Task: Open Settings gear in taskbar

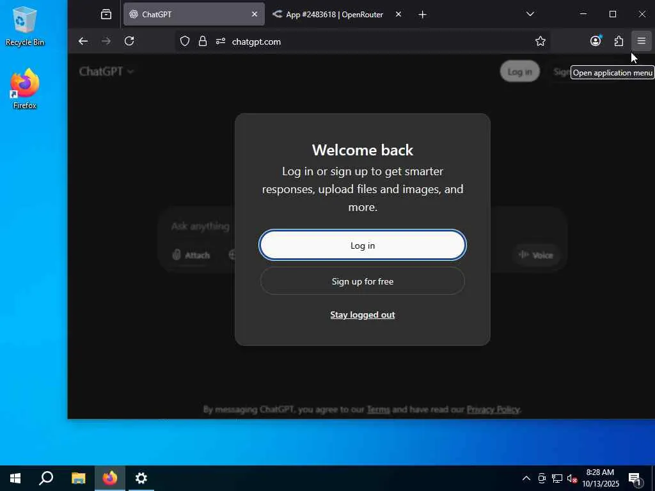Action: coord(141,478)
